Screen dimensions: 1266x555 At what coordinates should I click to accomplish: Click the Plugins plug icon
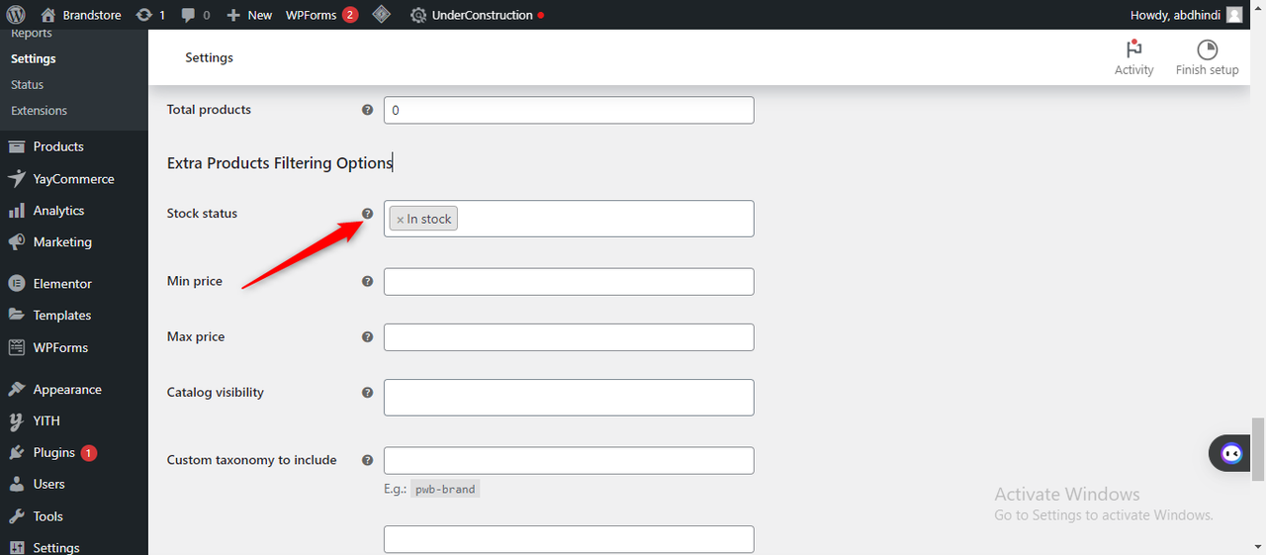pyautogui.click(x=16, y=453)
